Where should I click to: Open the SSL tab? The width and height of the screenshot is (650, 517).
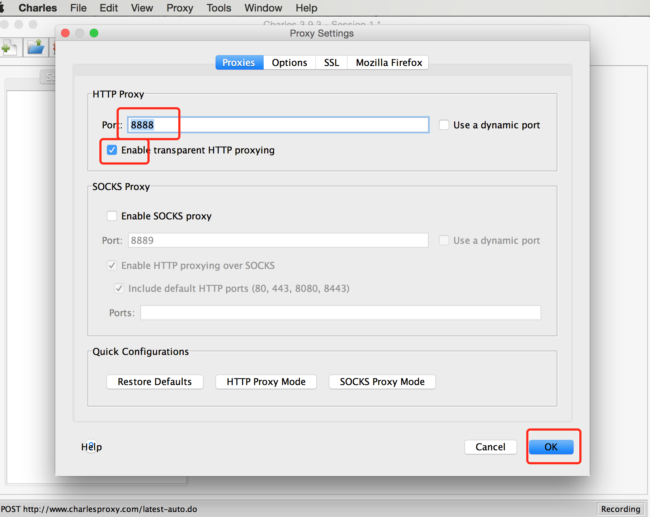[331, 62]
